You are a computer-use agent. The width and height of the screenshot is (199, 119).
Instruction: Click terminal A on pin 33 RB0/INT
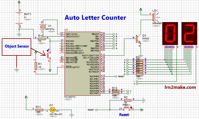click(x=114, y=34)
